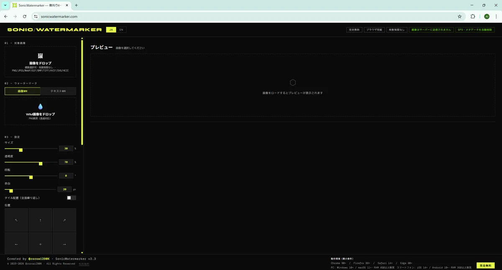Click the GPS metadata auto-delete badge
The image size is (502, 270).
475,30
